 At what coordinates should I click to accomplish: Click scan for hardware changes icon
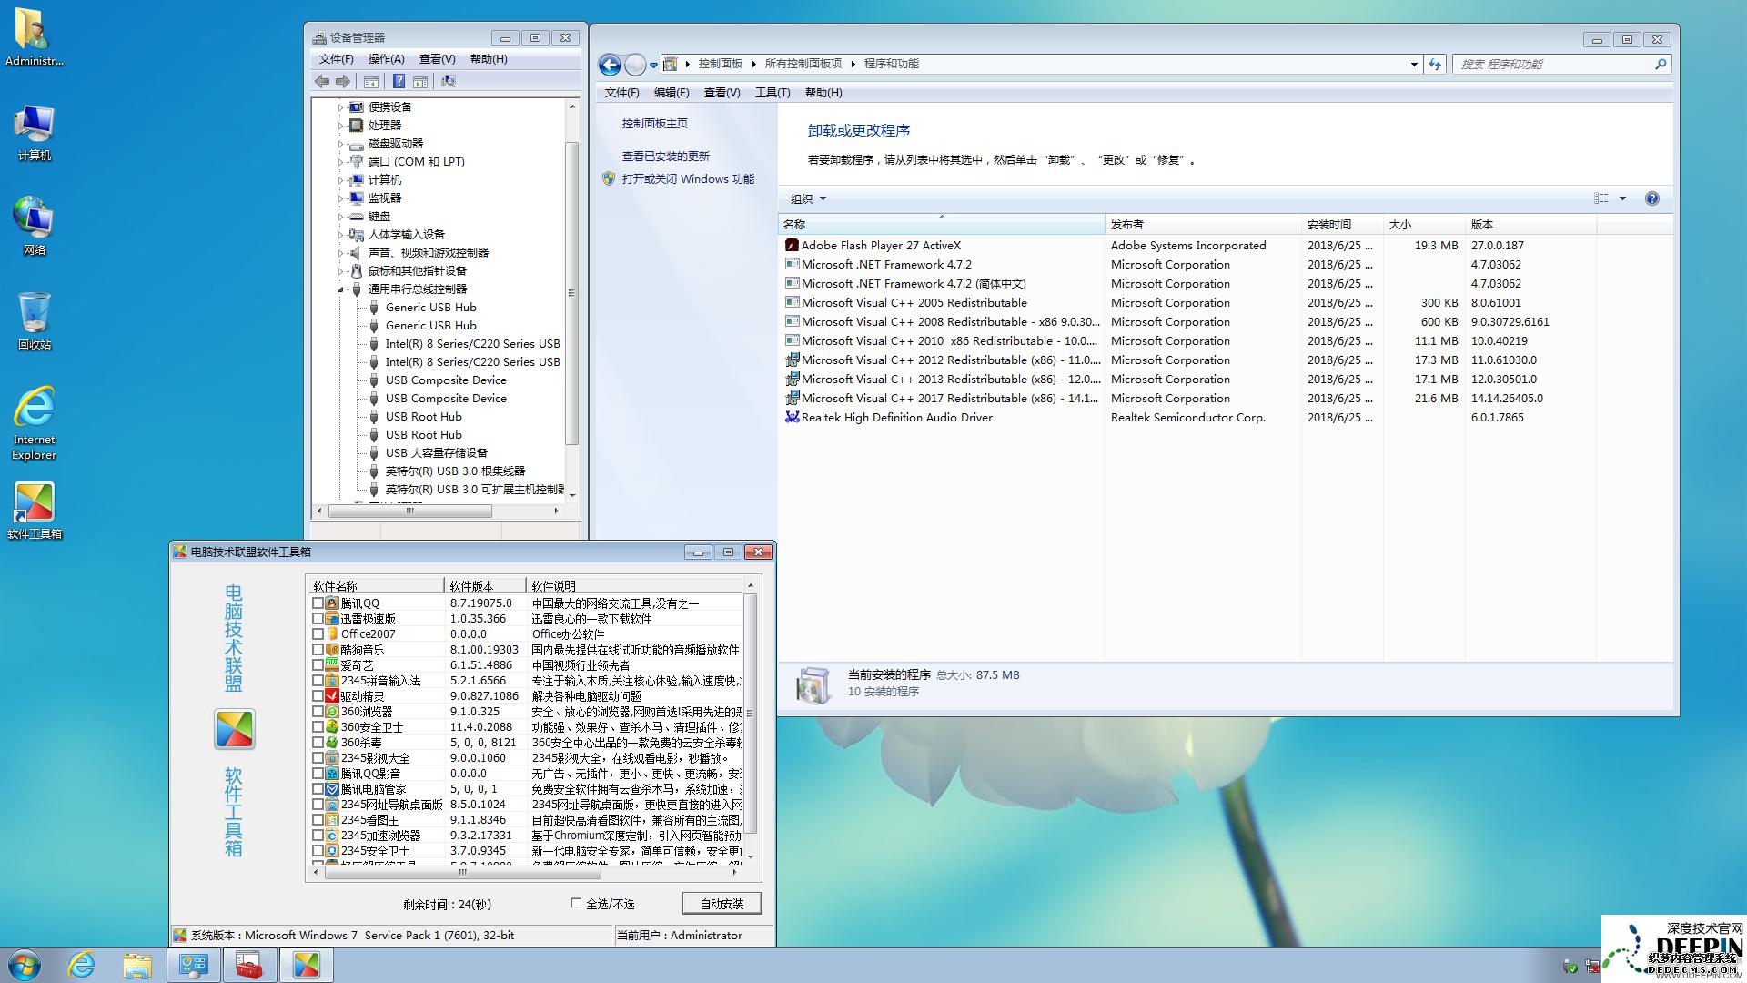[x=448, y=82]
